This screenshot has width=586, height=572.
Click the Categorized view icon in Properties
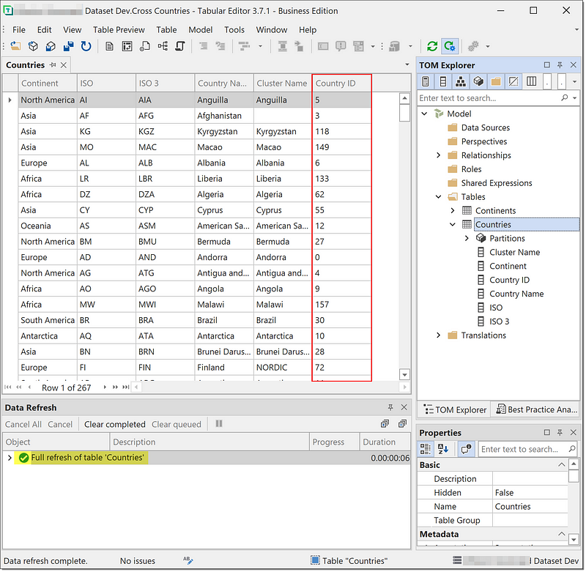click(x=426, y=448)
